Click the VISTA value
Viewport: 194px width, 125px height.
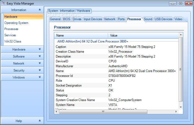coord(113,105)
